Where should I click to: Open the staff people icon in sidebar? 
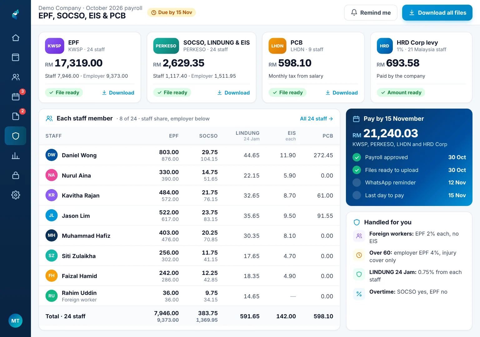(x=16, y=77)
